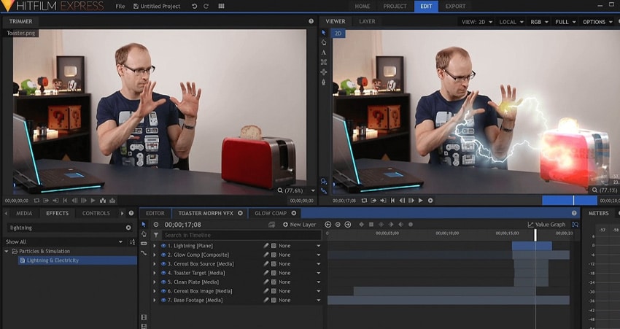Click the New Layer button
Viewport: 620px width, 329px height.
tap(300, 225)
